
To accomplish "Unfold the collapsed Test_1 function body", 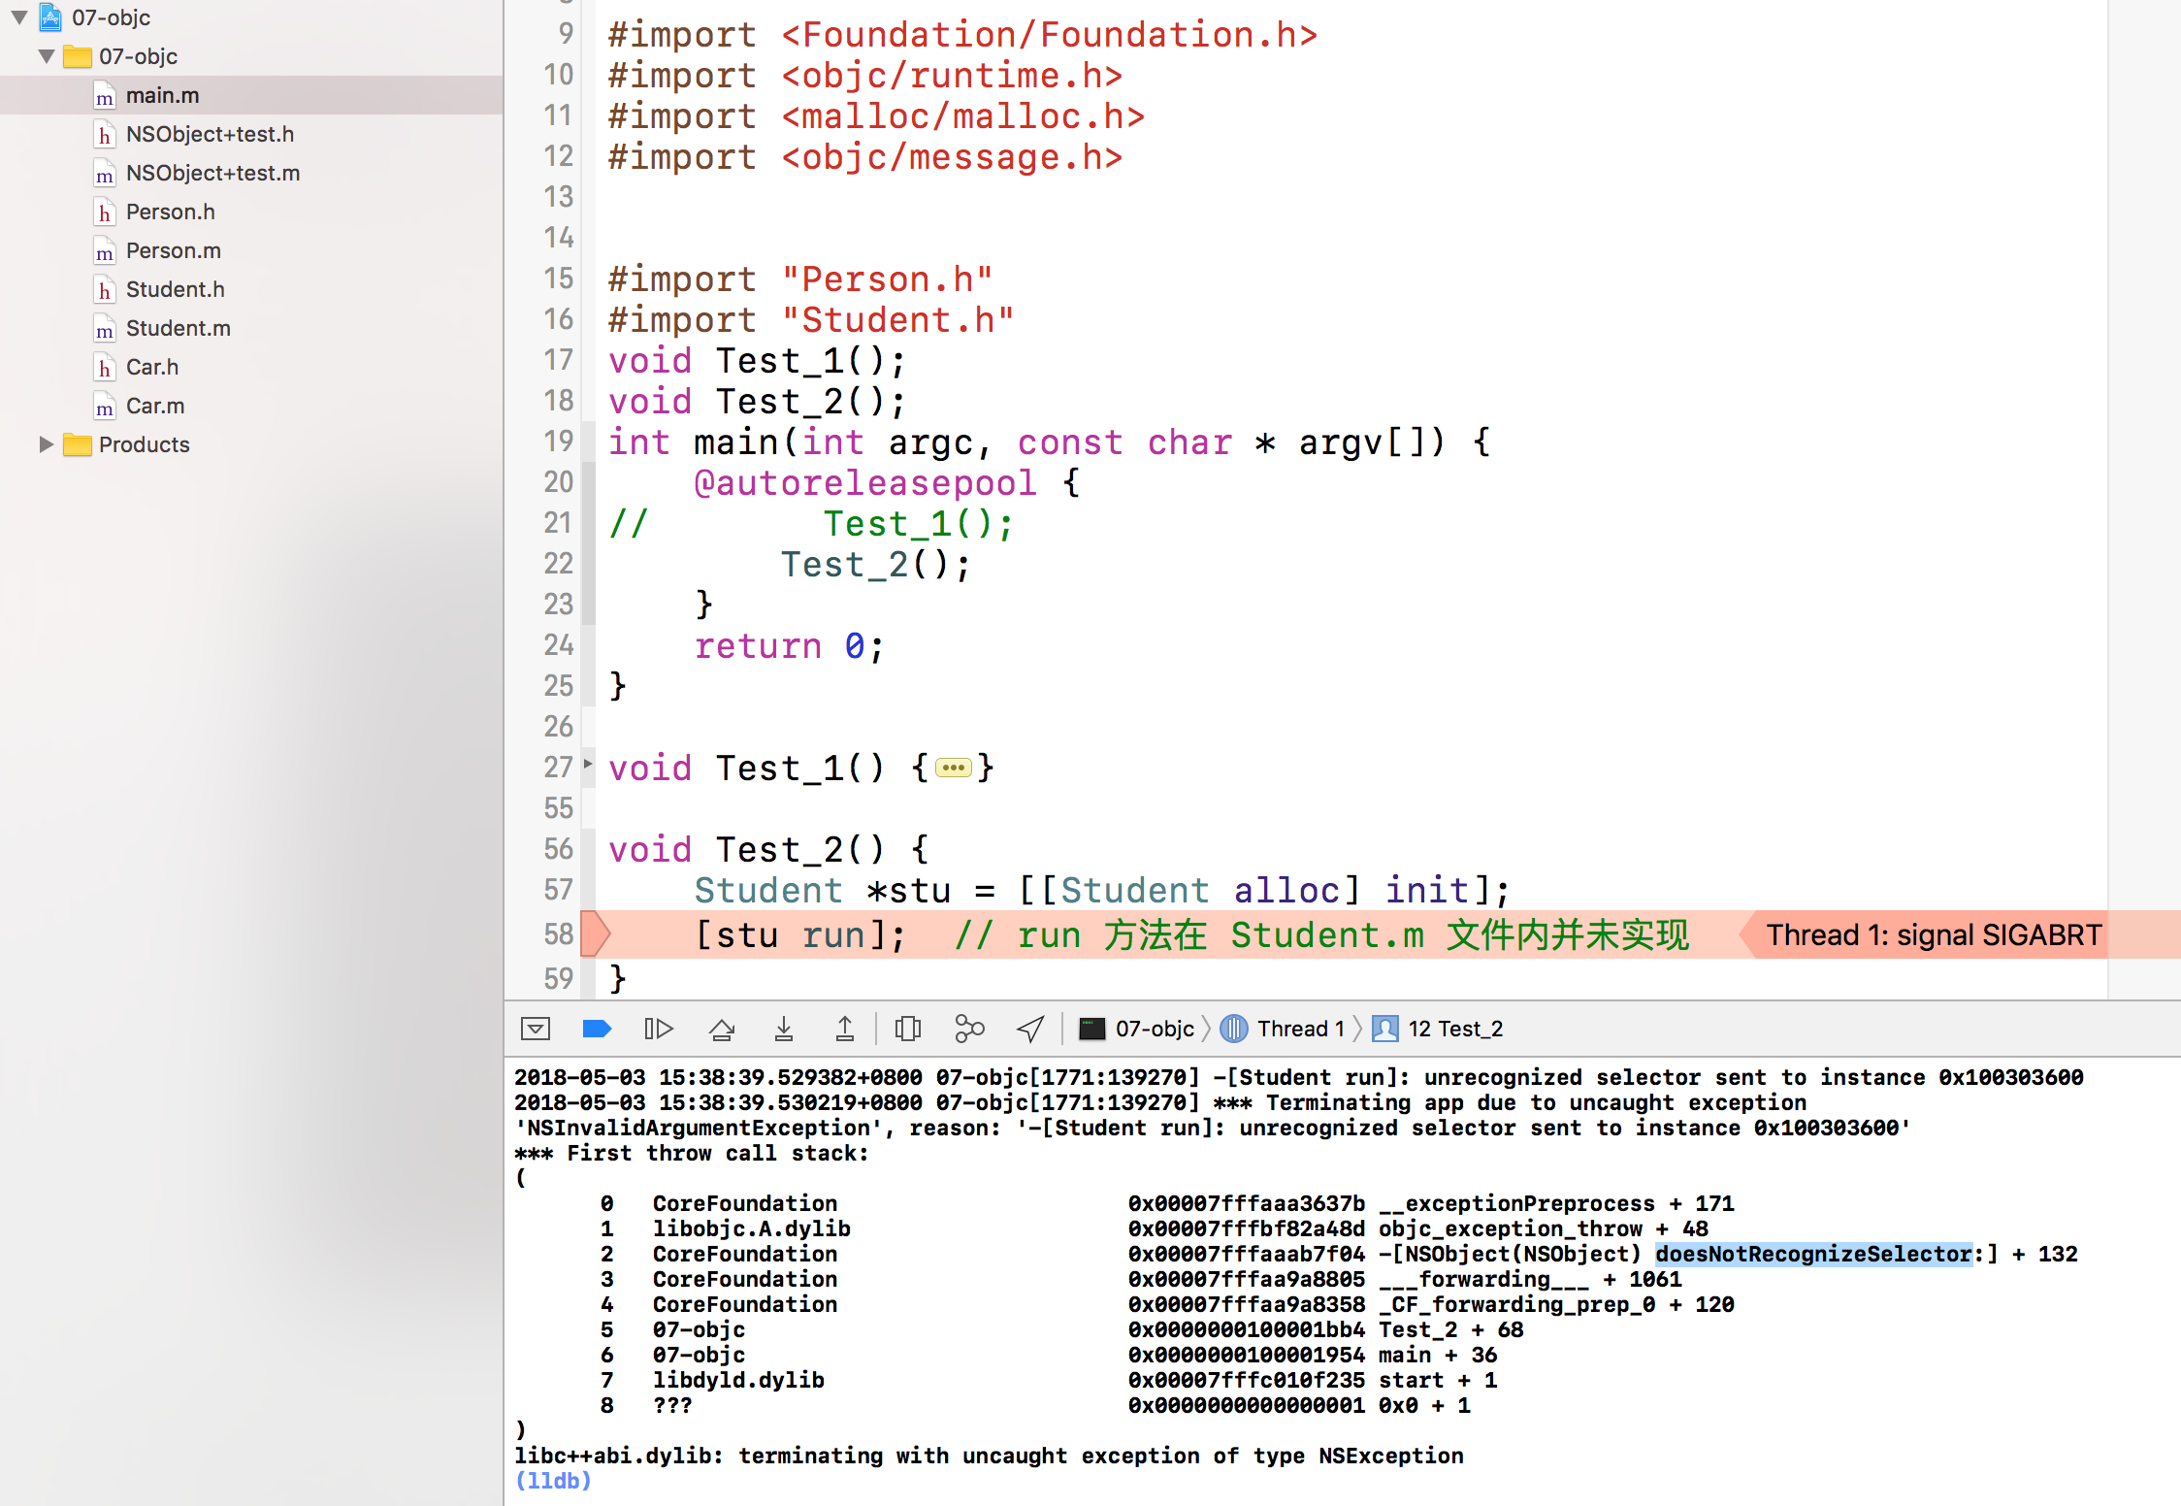I will [953, 769].
